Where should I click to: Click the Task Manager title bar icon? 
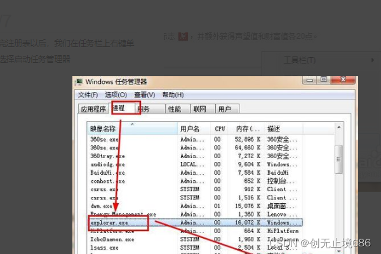[x=79, y=82]
